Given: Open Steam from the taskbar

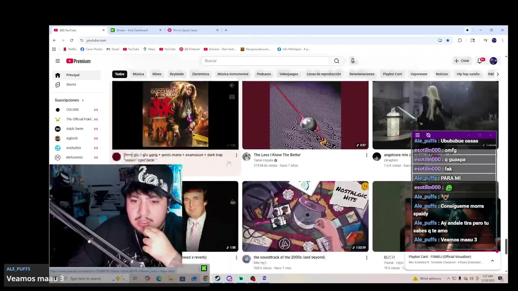Looking at the screenshot, I should point(217,278).
